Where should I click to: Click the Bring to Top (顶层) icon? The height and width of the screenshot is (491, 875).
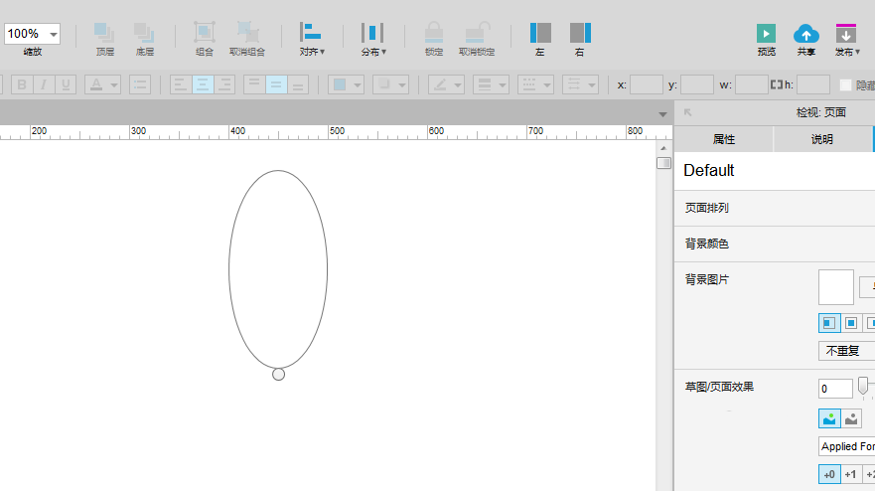click(x=104, y=33)
